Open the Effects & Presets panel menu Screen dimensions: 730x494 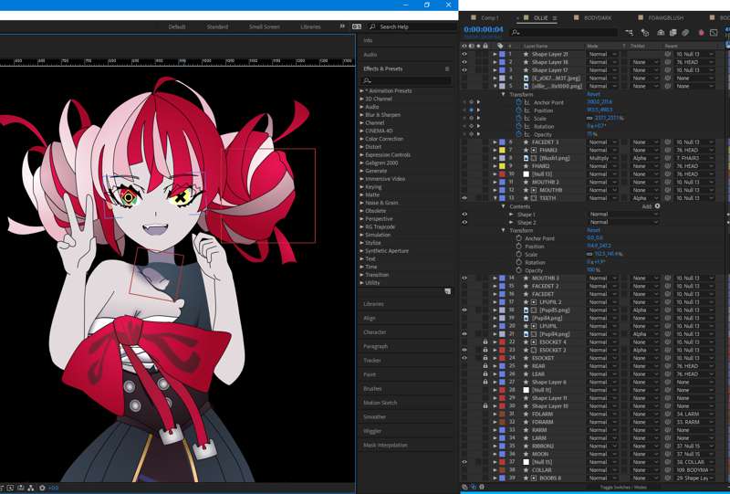pyautogui.click(x=446, y=68)
